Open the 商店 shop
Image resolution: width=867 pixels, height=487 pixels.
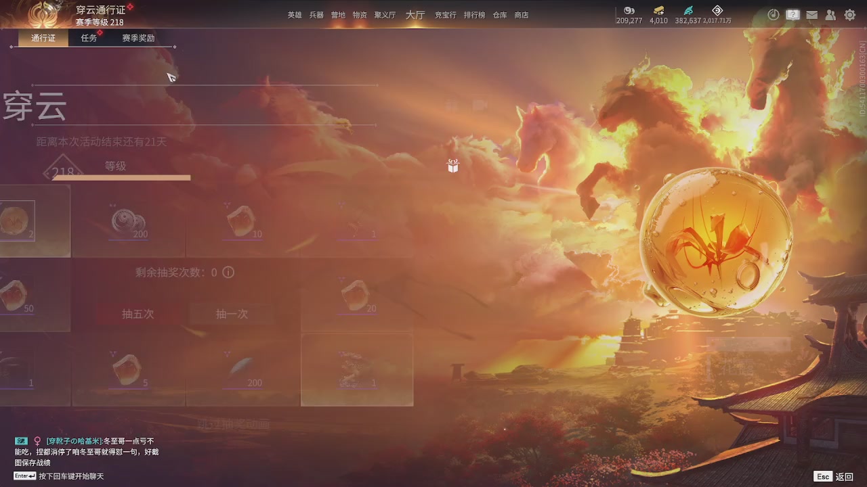pos(522,15)
